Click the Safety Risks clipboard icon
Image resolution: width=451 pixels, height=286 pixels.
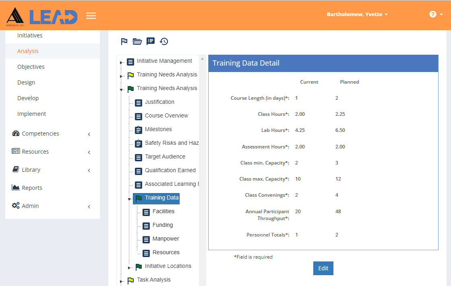coord(139,144)
